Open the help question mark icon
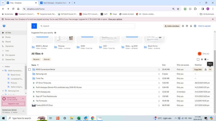 [187, 26]
